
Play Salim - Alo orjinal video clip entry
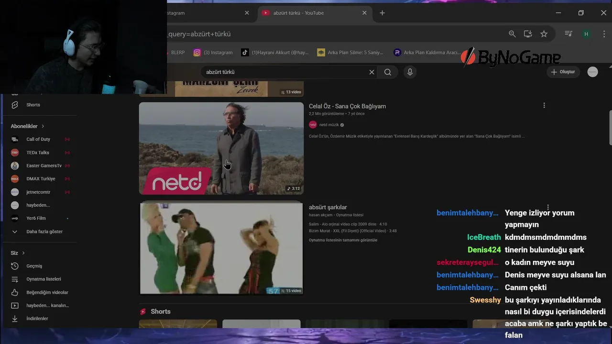pyautogui.click(x=348, y=224)
